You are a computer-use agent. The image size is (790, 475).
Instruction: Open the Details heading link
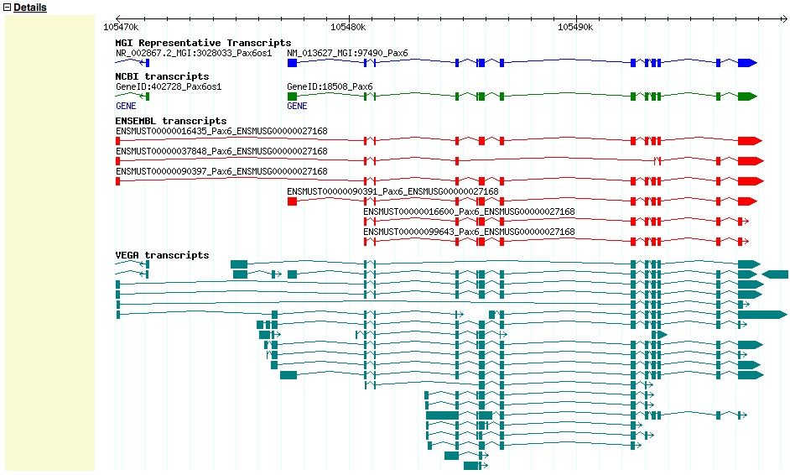[x=30, y=8]
